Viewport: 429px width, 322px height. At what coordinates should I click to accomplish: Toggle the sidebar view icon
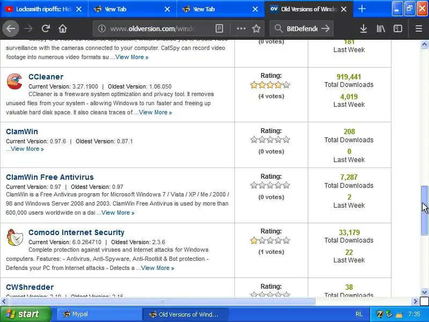(397, 28)
